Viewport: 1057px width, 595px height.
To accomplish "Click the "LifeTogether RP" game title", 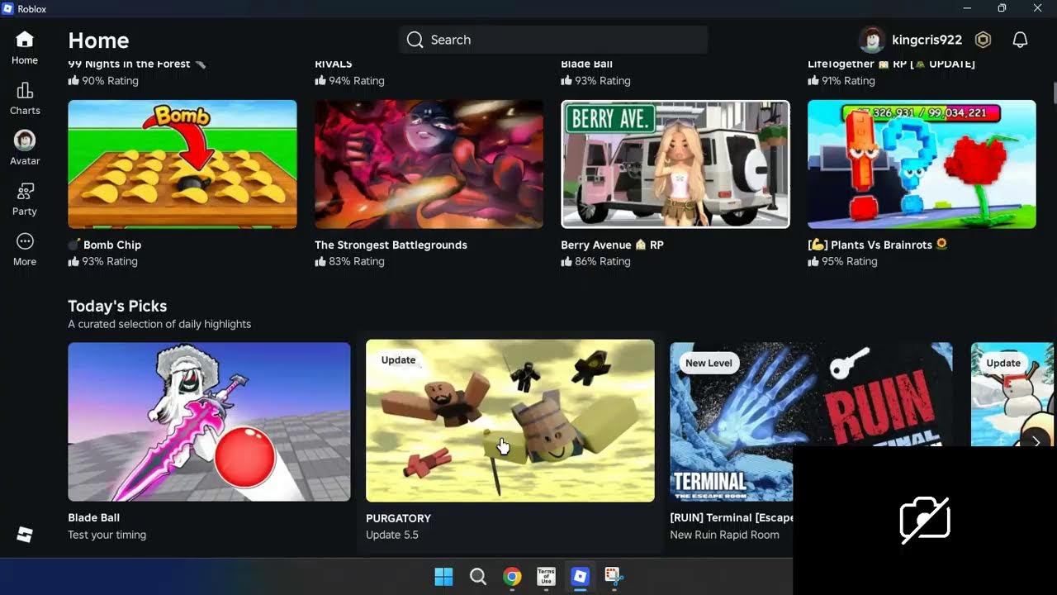I will point(891,64).
